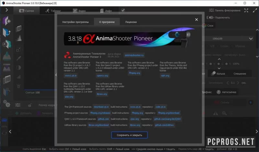The height and width of the screenshot is (152, 259).
Task: Open the Тайминг tab
Action: click(53, 11)
